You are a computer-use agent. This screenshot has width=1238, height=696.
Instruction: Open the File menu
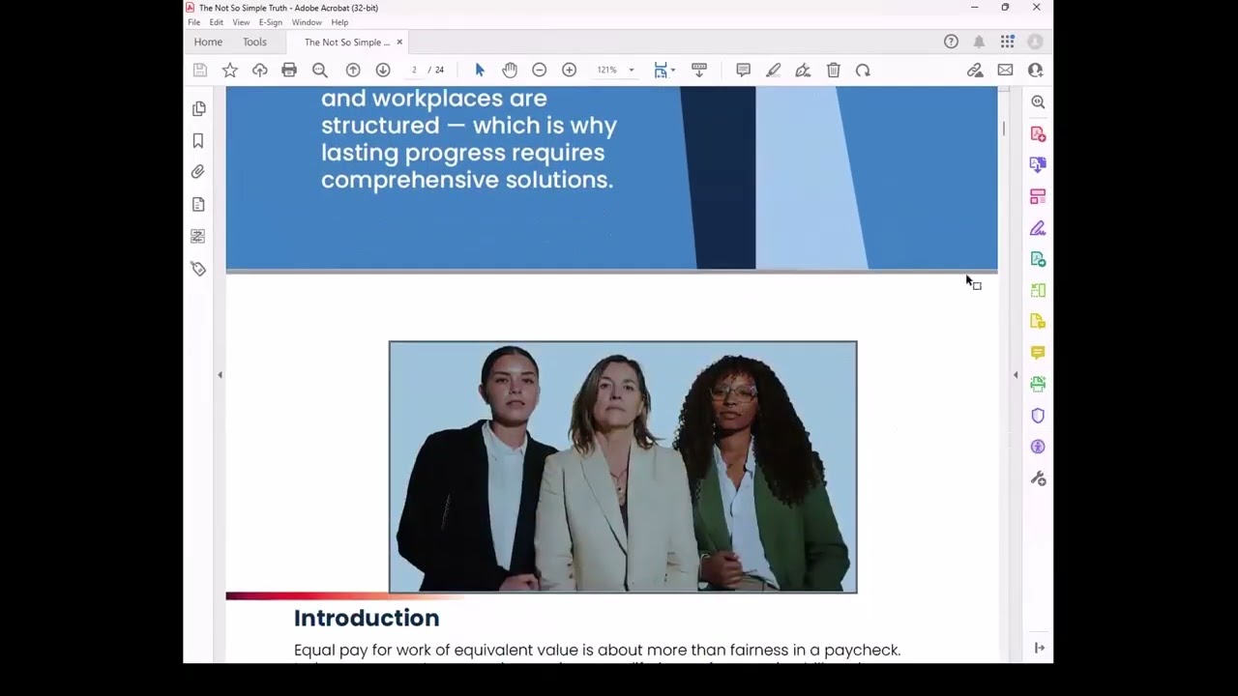click(x=194, y=22)
